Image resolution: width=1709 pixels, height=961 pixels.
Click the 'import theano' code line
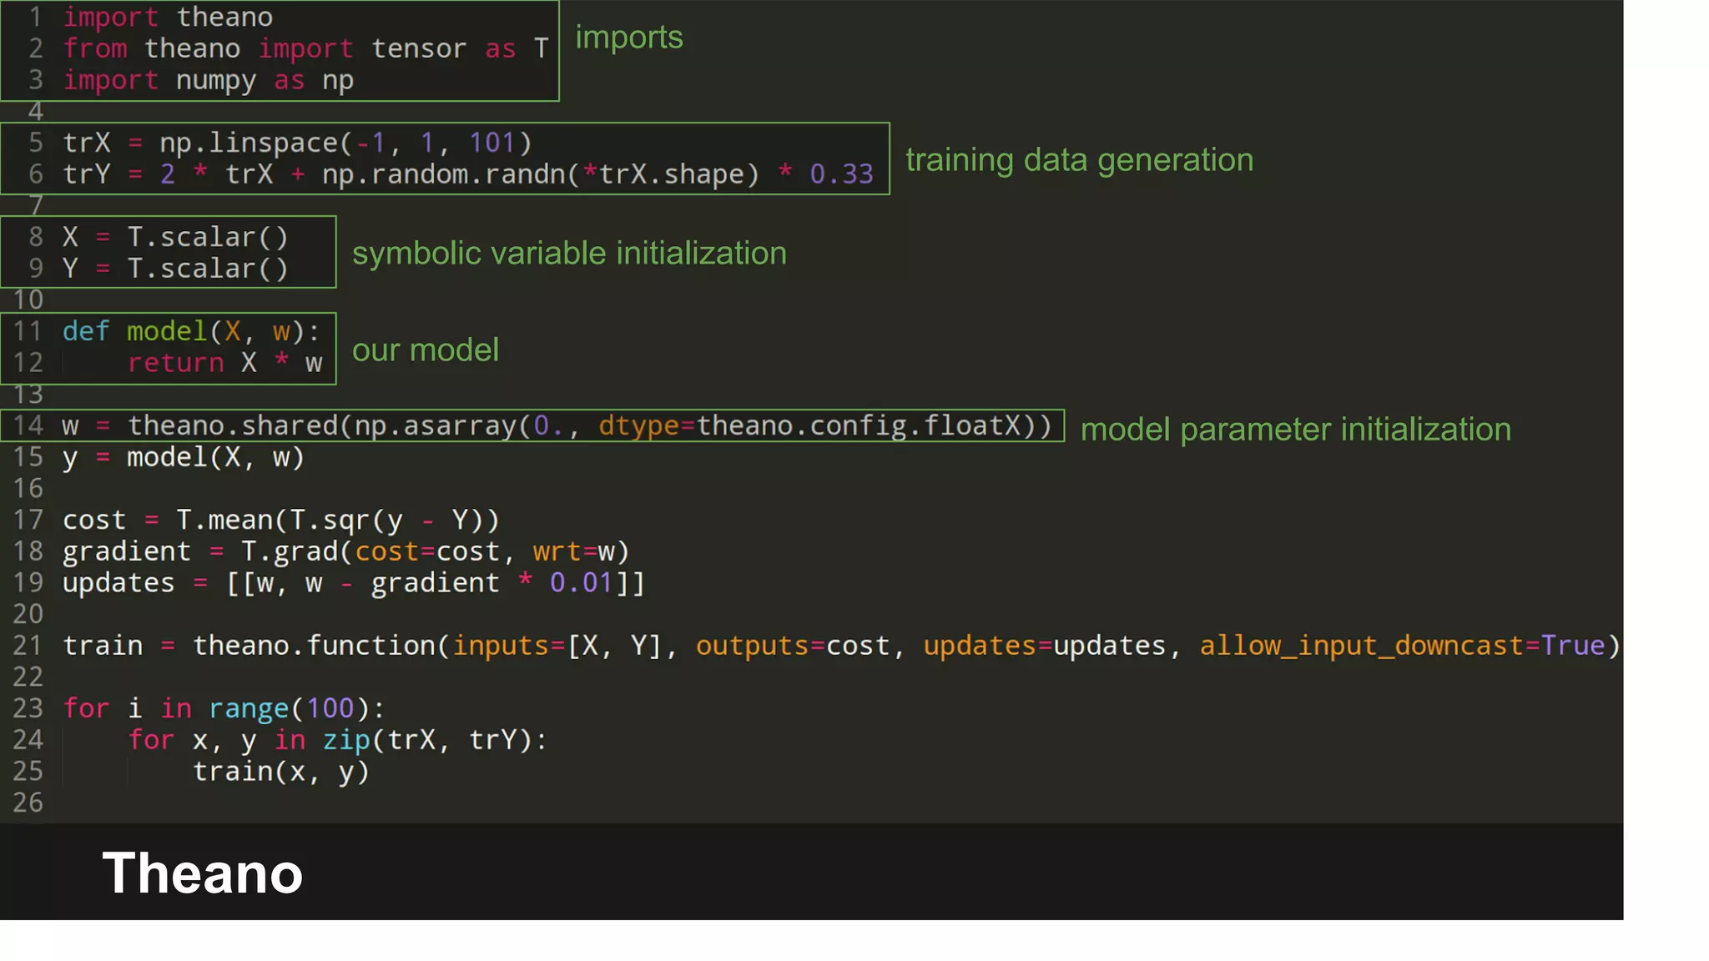168,17
